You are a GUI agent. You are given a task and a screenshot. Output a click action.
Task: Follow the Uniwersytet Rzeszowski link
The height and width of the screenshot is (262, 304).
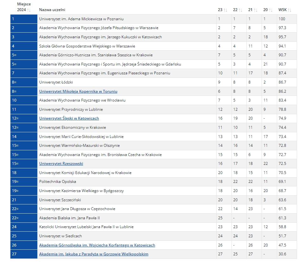[61, 164]
